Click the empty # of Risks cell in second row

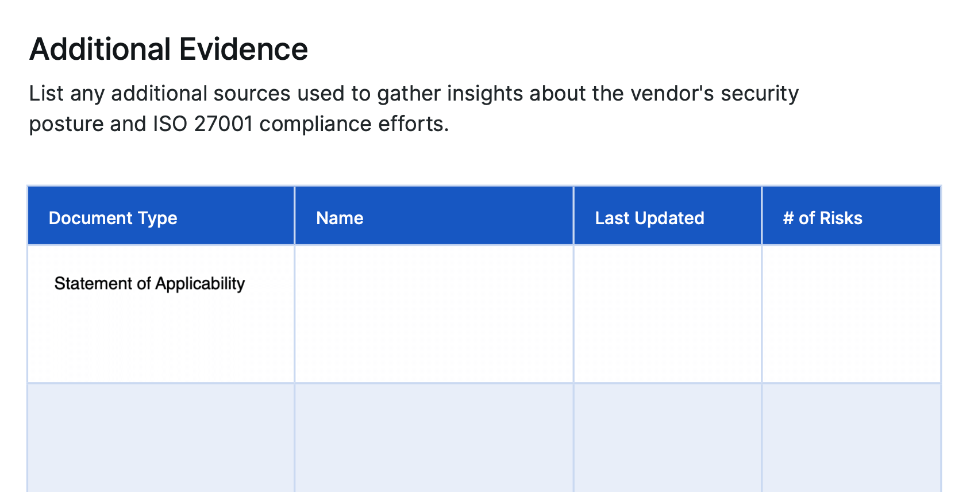(852, 437)
